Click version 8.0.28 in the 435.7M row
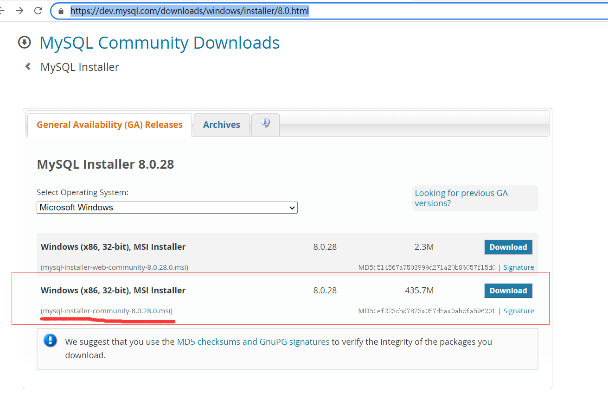 [325, 291]
